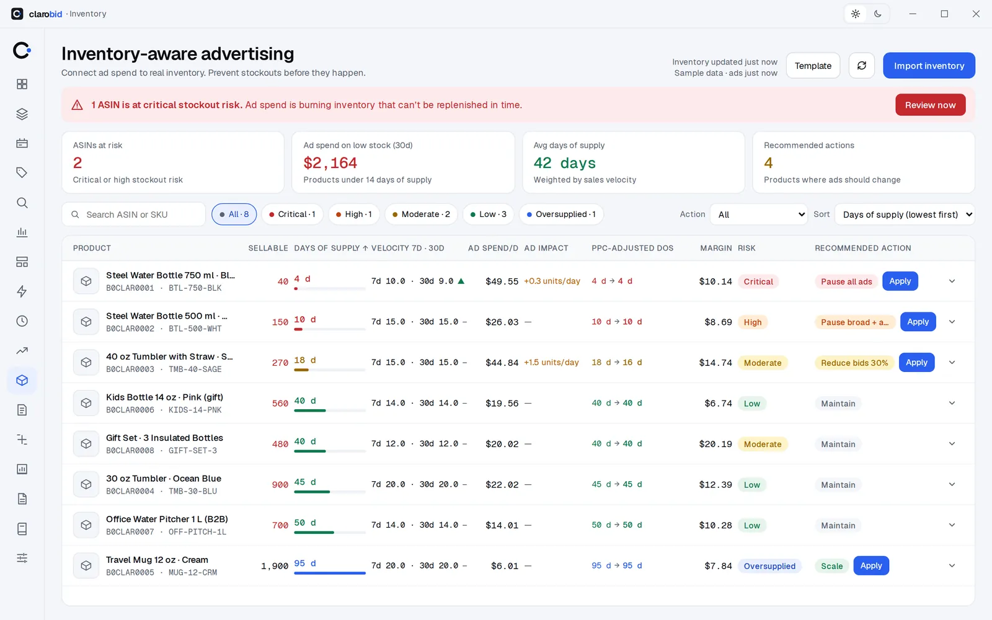Image resolution: width=992 pixels, height=620 pixels.
Task: Apply Pause all ads recommendation
Action: click(900, 281)
